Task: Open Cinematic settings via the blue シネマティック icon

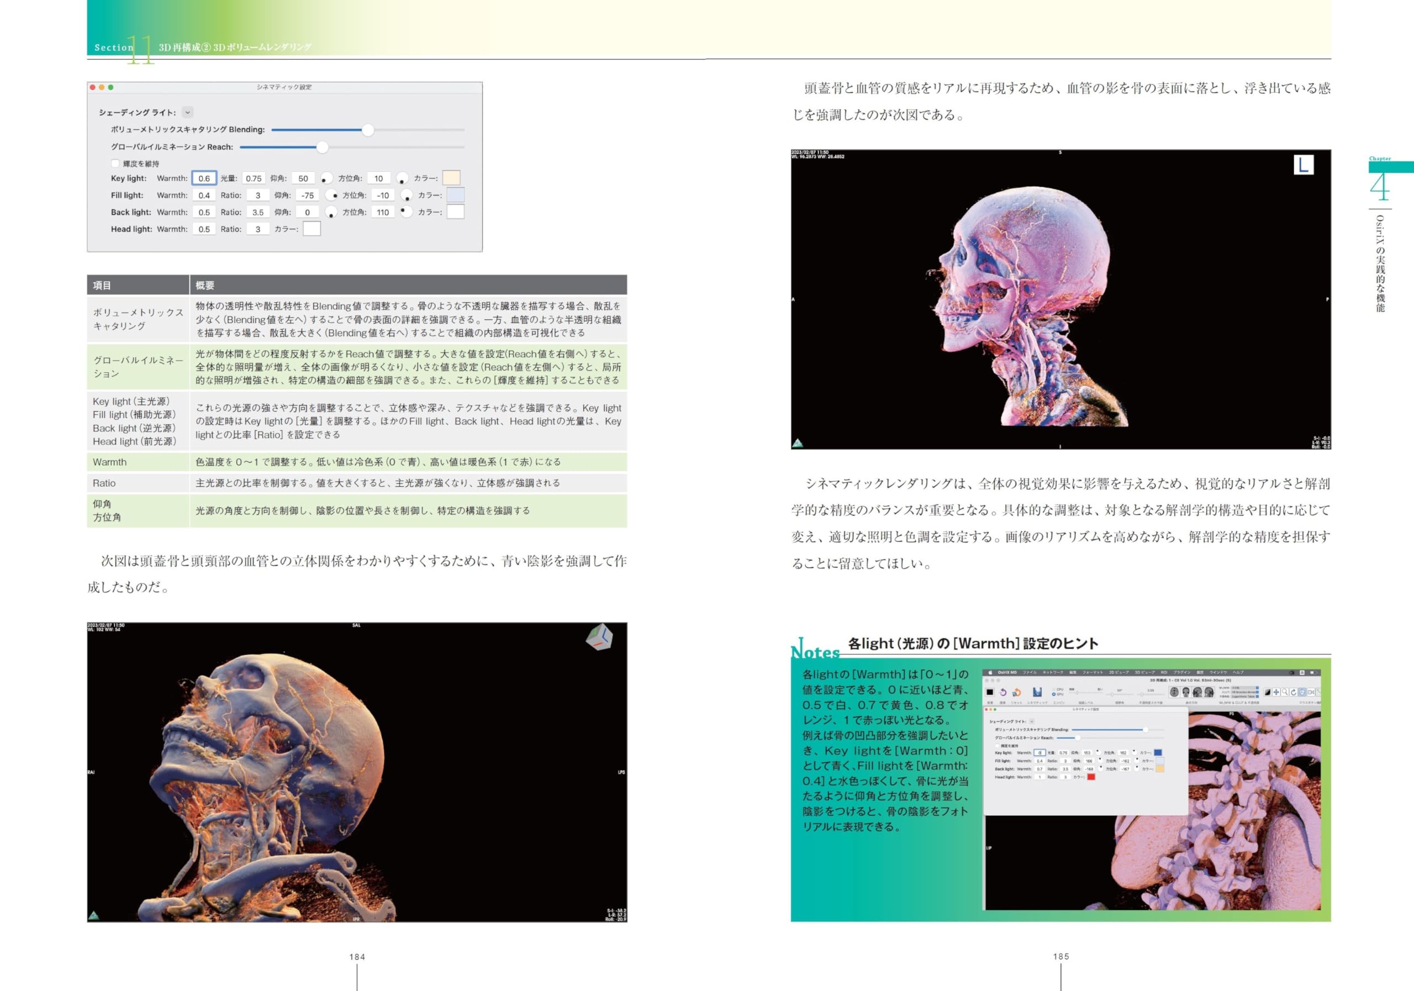Action: [x=1038, y=692]
